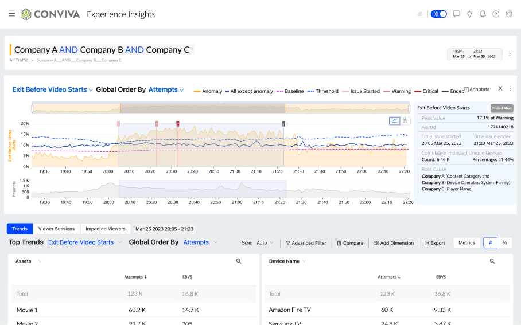Click the lightbulb insights icon
The image size is (521, 325).
point(469,14)
